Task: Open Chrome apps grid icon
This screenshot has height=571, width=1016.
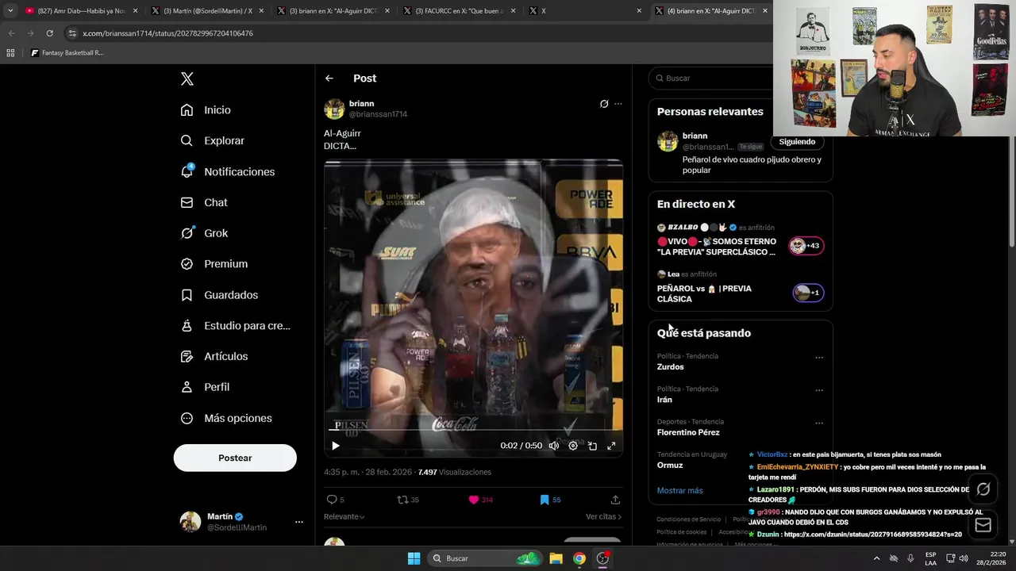Action: coord(10,53)
